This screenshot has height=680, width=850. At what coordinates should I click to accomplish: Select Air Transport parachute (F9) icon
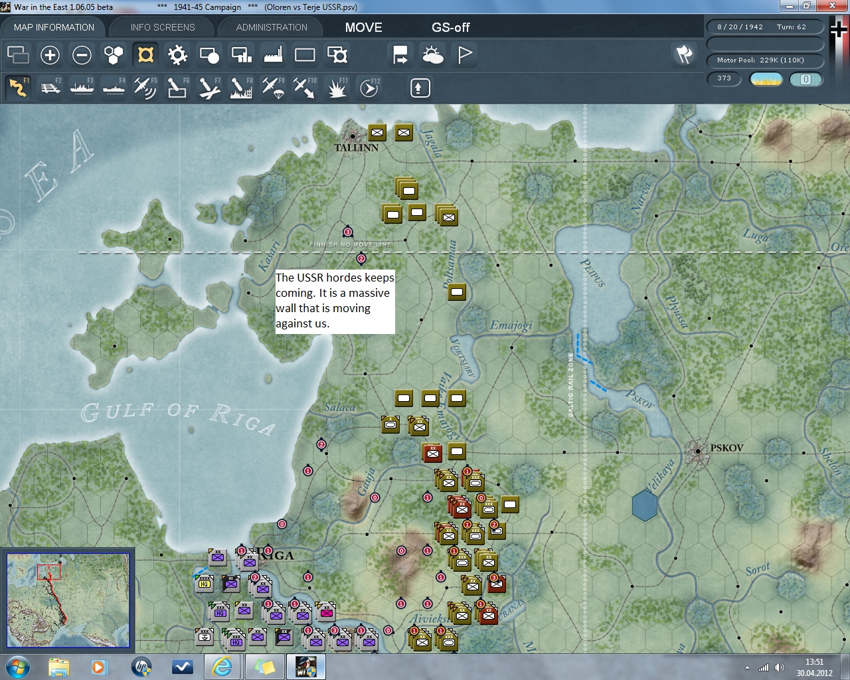tap(273, 88)
